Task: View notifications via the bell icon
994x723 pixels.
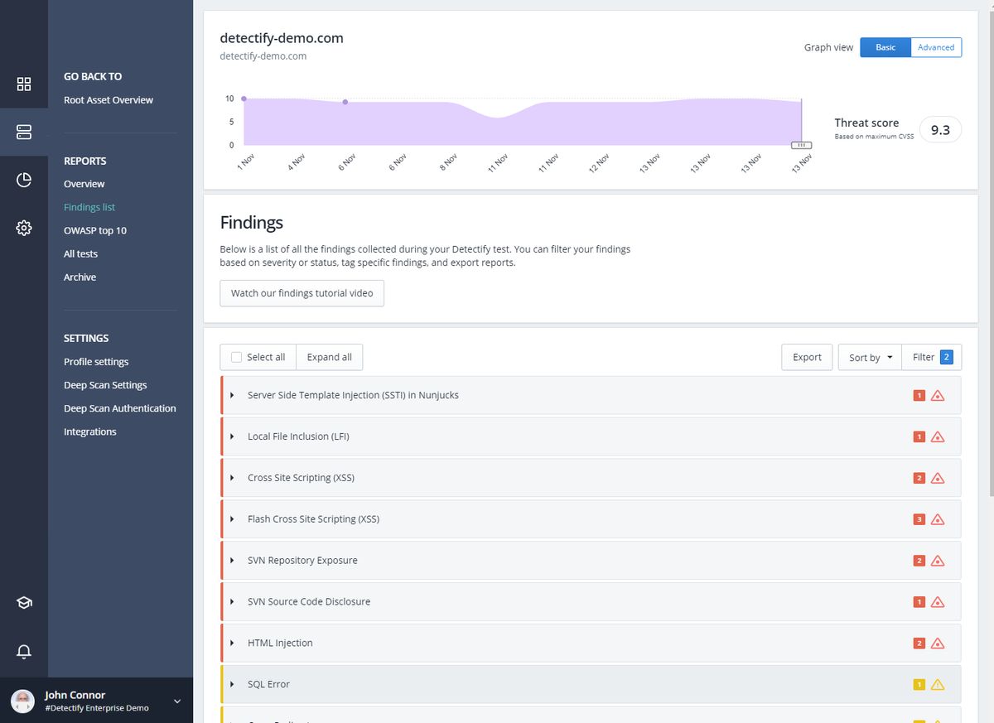Action: [24, 652]
